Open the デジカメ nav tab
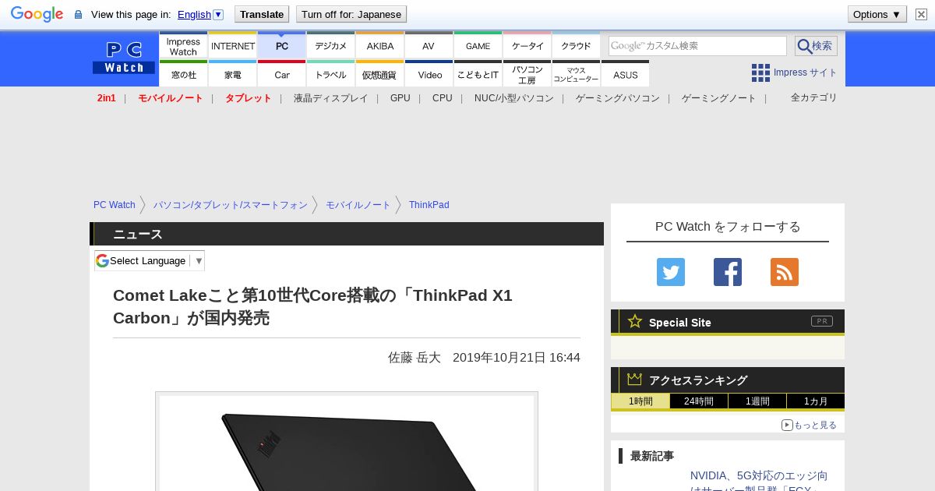 (331, 46)
